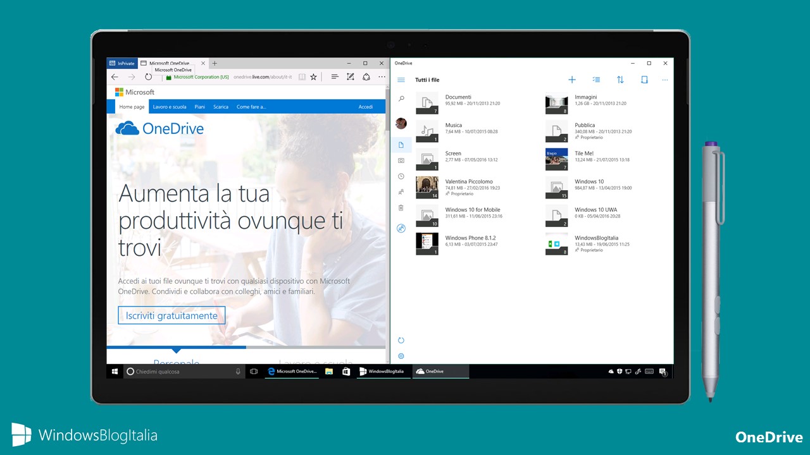Open the Piani menu item
Viewport: 810px width, 455px height.
[x=200, y=107]
